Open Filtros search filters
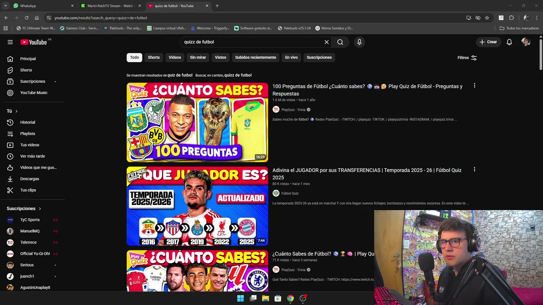The image size is (543, 305). coord(467,58)
